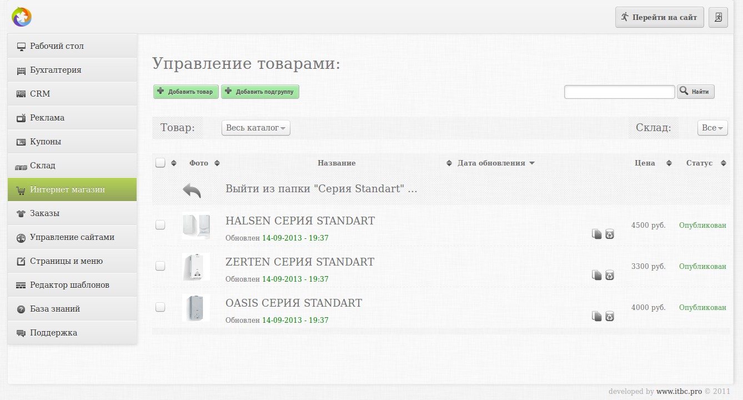Click the magnifier icon on Найти
Viewport: 743px width, 400px height.
[x=684, y=91]
